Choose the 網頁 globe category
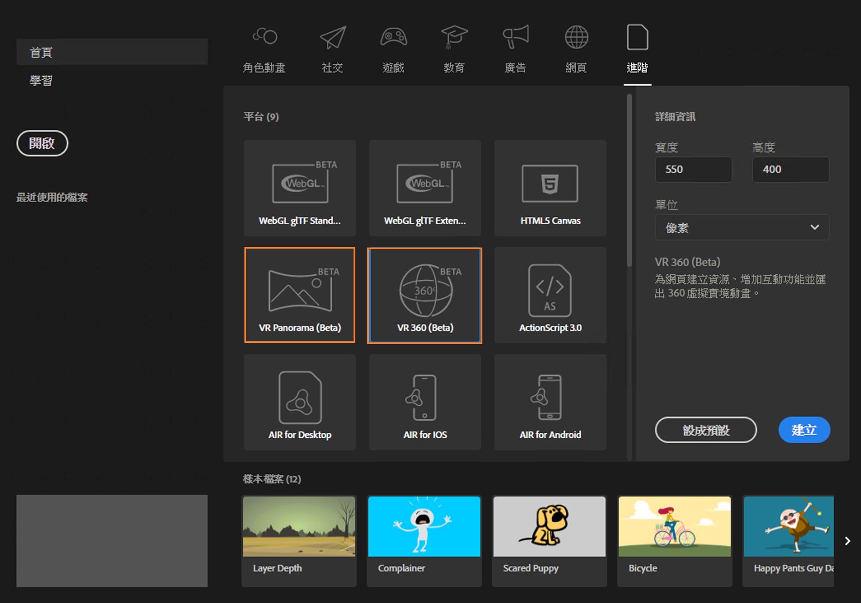Screen dimensions: 861x603 [x=576, y=49]
